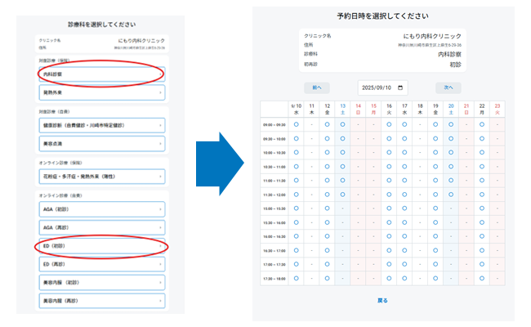Screen dimensions: 531x327
Task: Choose the 発熱外来 department option
Action: [x=102, y=92]
